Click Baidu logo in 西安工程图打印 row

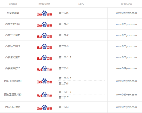click(x=44, y=95)
